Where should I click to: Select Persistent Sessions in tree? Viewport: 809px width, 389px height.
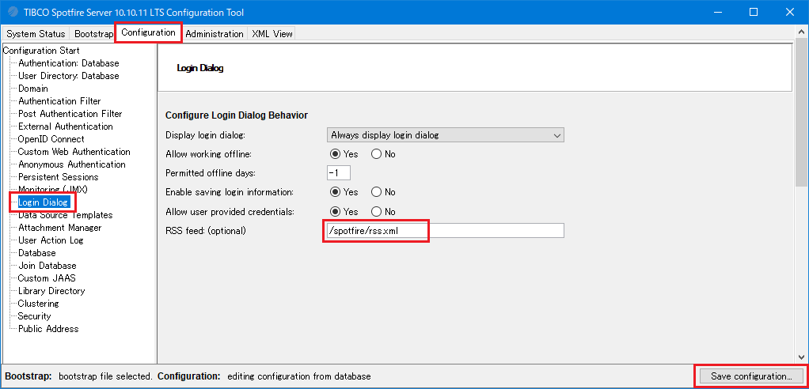(x=59, y=177)
